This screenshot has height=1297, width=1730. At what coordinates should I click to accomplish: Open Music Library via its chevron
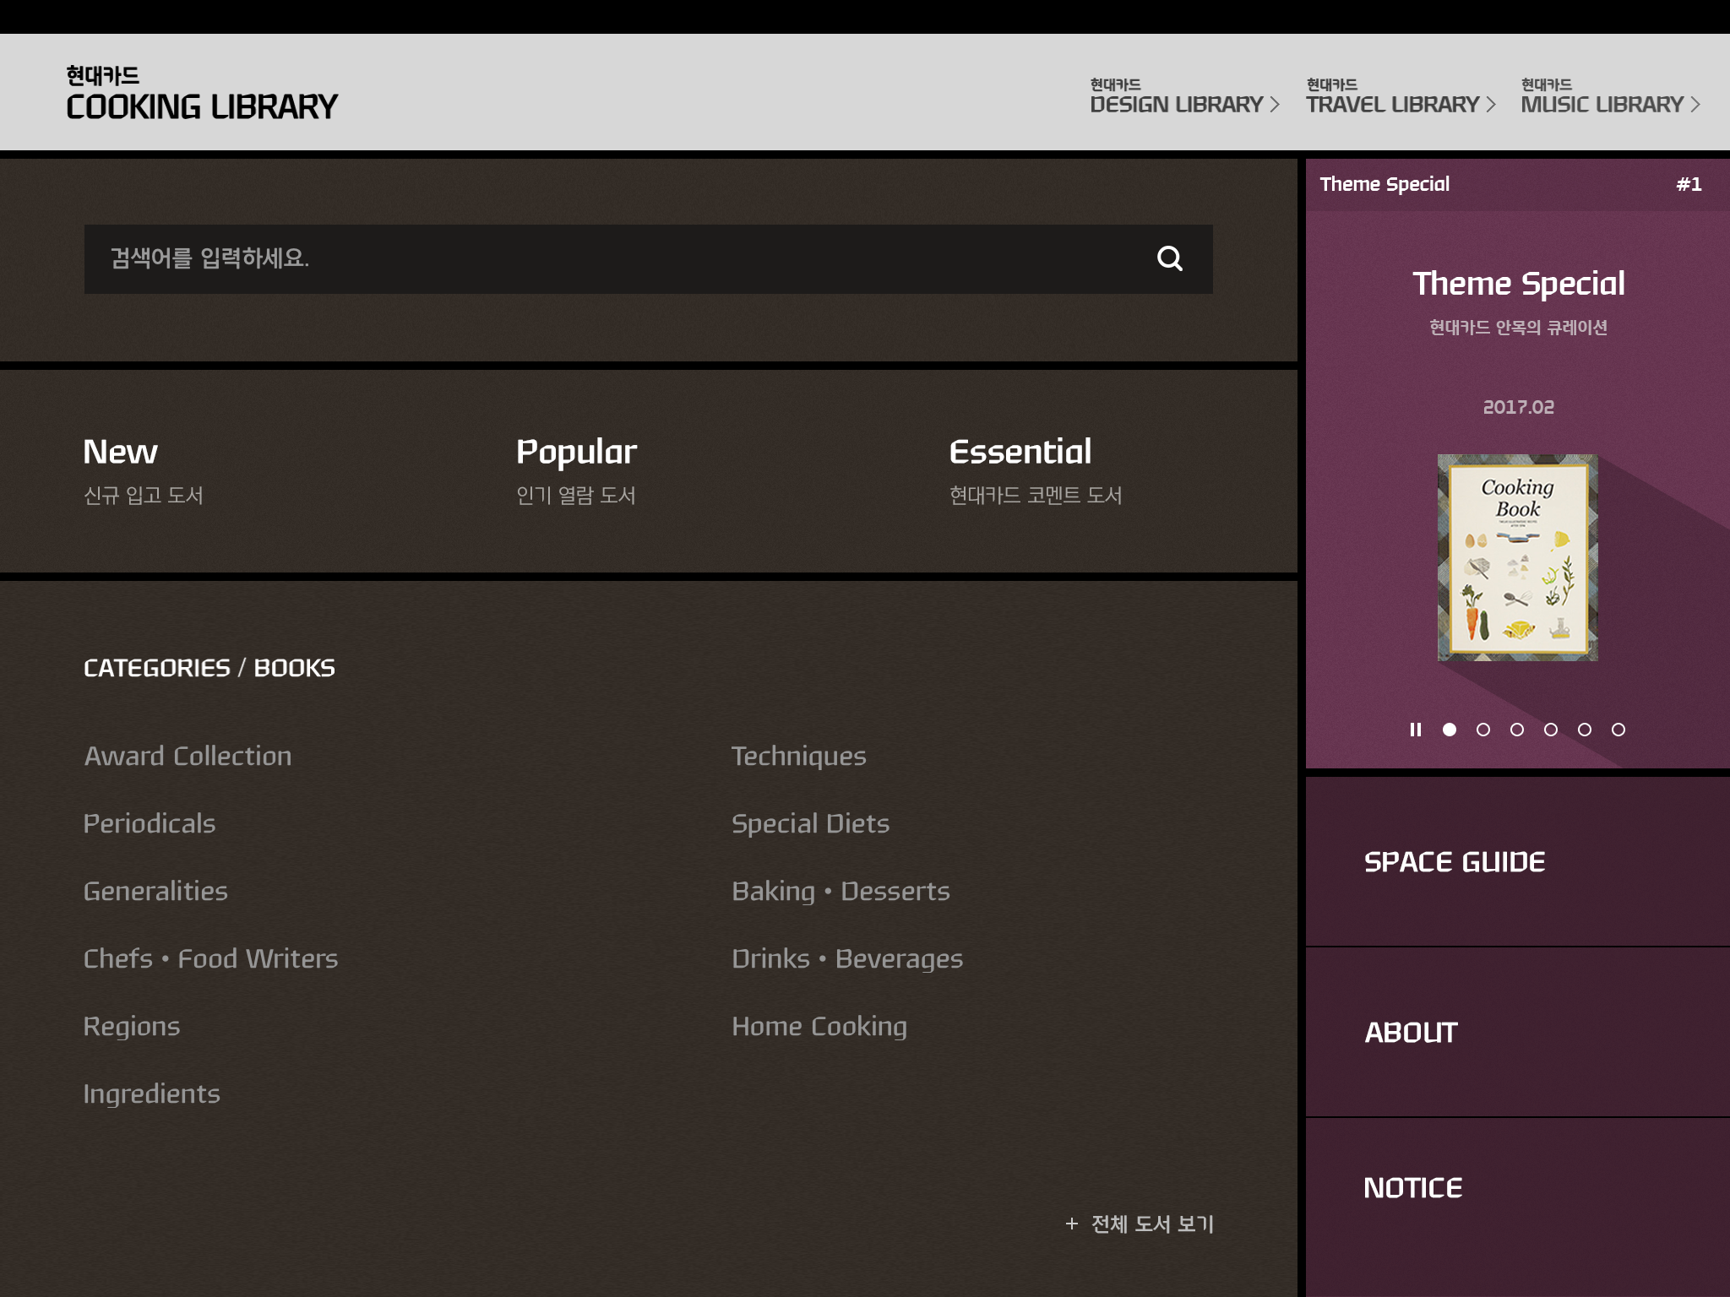tap(1695, 105)
